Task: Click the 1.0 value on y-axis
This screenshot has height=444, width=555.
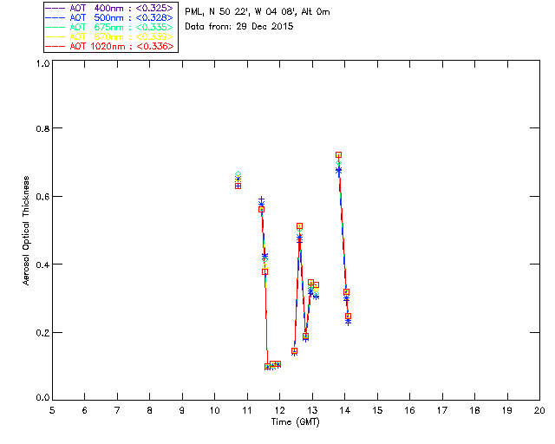Action: point(42,63)
